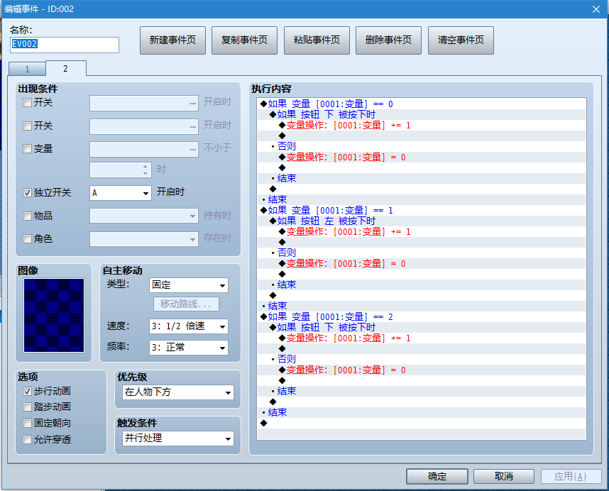Switch to event page tab 1
609x491 pixels.
pos(27,69)
